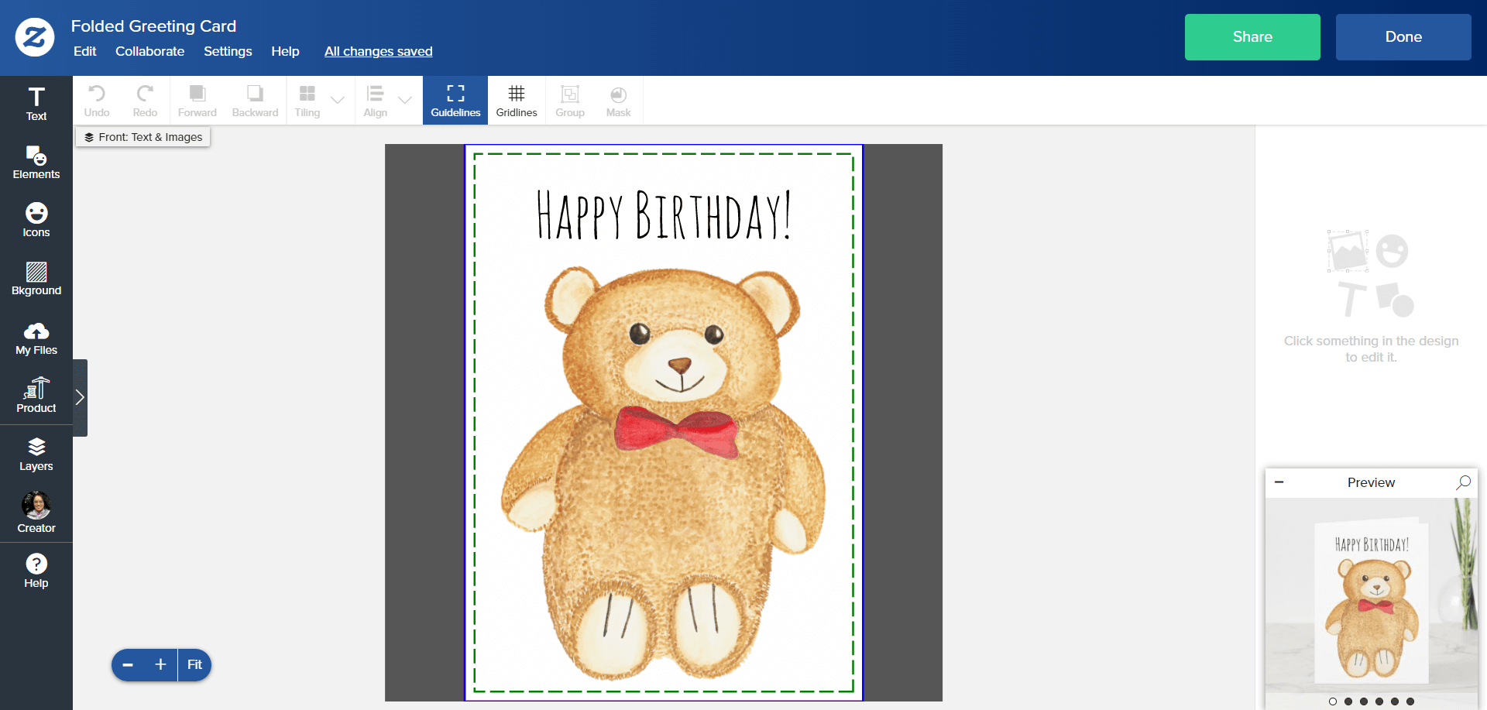Show the Layers panel
This screenshot has height=710, width=1487.
pos(36,454)
